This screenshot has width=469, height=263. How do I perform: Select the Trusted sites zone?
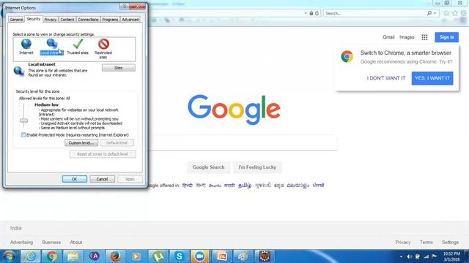pos(78,47)
